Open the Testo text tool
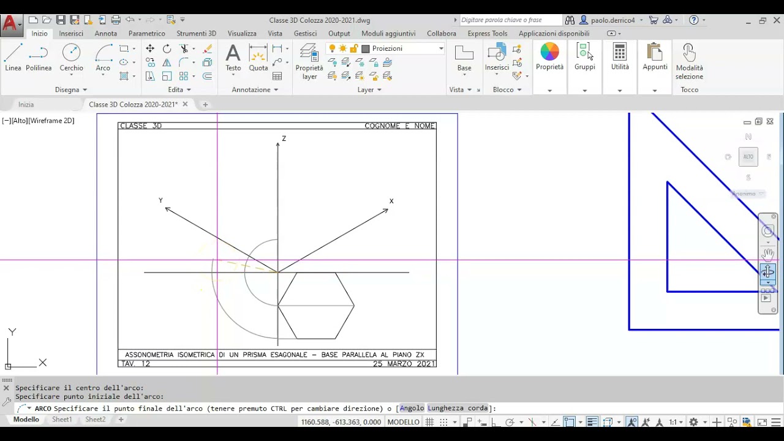 233,58
